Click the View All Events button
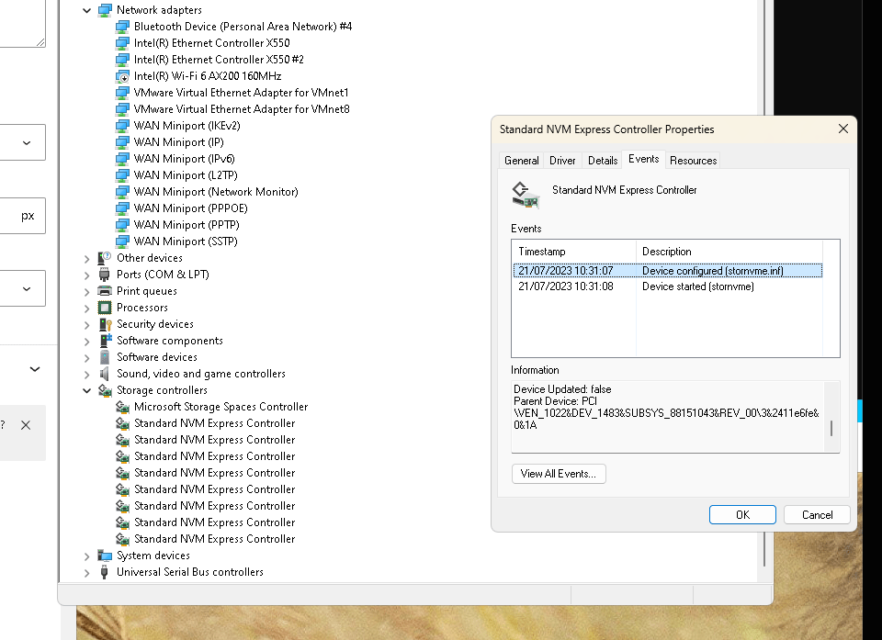The height and width of the screenshot is (640, 882). point(559,474)
